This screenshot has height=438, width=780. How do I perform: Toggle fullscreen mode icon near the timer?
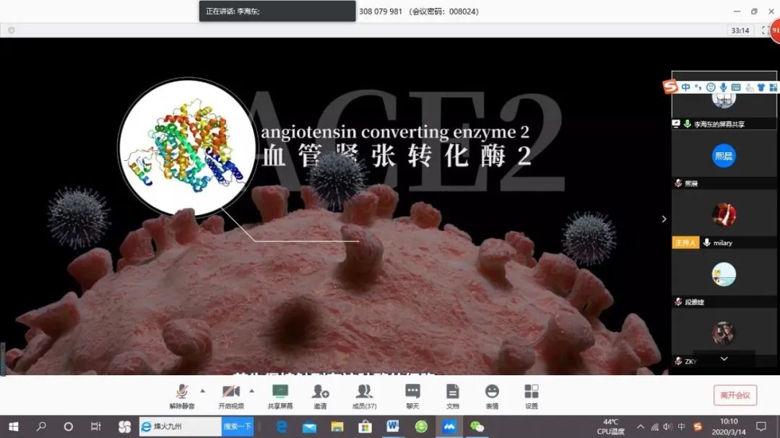click(x=766, y=30)
